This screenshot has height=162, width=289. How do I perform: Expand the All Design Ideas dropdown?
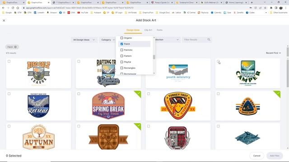tap(84, 40)
